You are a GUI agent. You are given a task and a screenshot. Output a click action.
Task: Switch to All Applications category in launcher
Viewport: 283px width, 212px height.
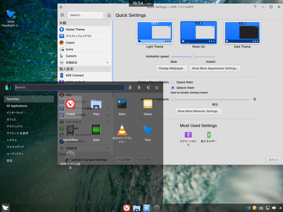point(17,106)
